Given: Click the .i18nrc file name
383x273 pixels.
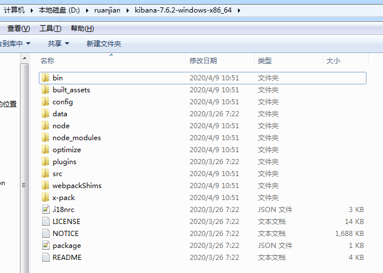Looking at the screenshot, I should tap(63, 209).
